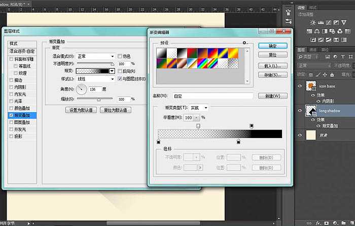Click the delete layer trash icon
The height and width of the screenshot is (226, 355).
(x=351, y=222)
